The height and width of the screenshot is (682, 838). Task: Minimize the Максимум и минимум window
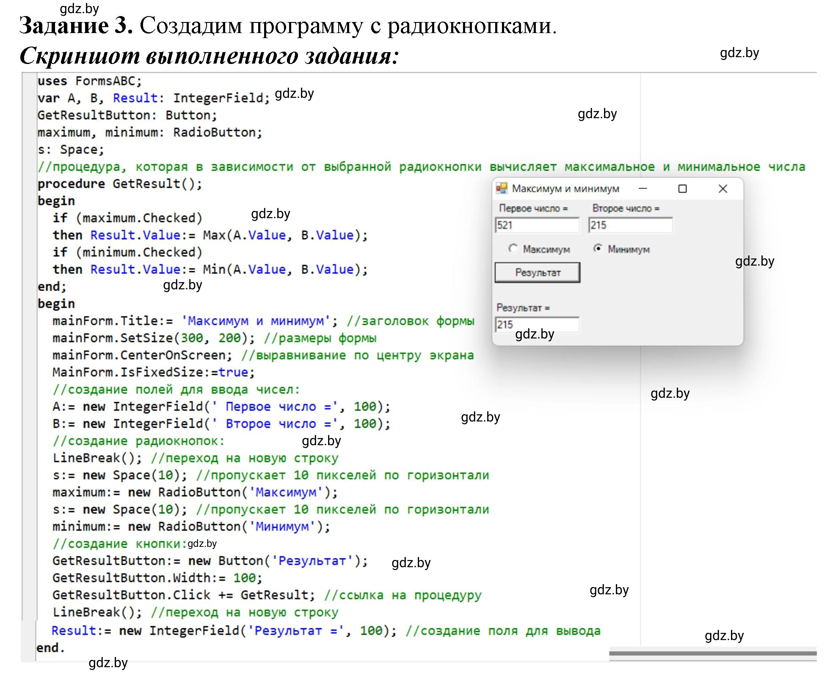(643, 189)
